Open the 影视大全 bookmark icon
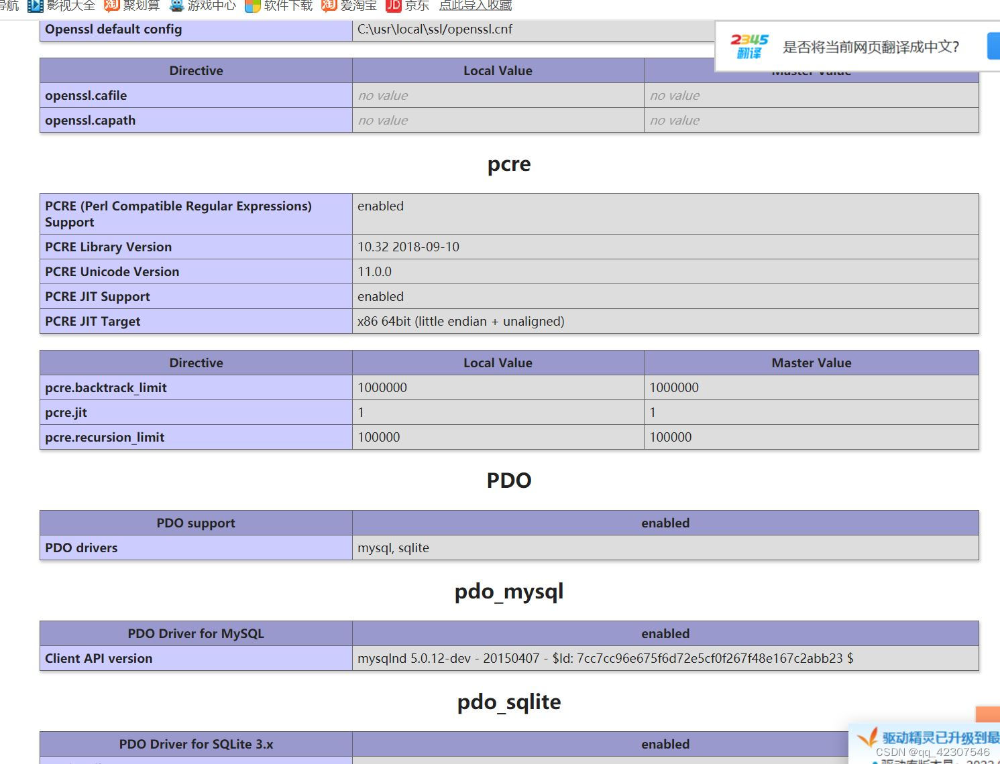This screenshot has height=764, width=1000. point(35,5)
